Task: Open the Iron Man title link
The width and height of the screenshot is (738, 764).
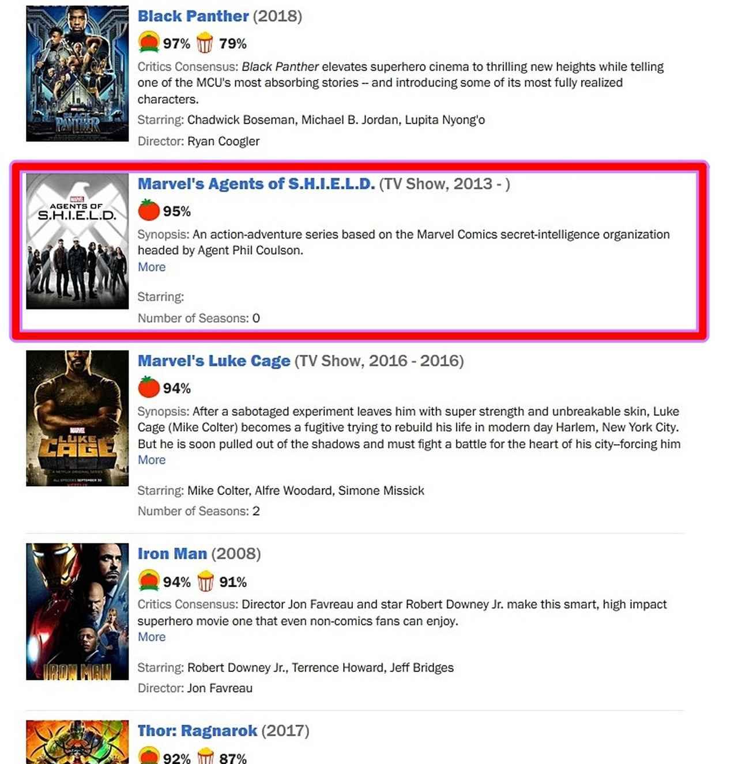Action: click(172, 554)
